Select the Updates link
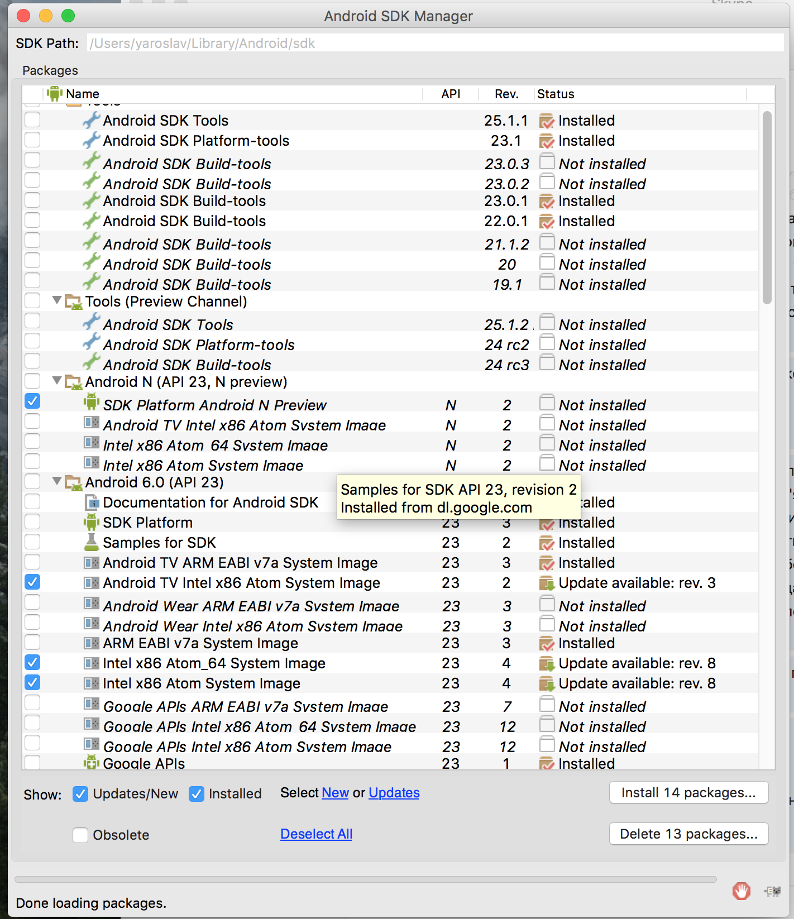The height and width of the screenshot is (919, 794). click(x=394, y=793)
